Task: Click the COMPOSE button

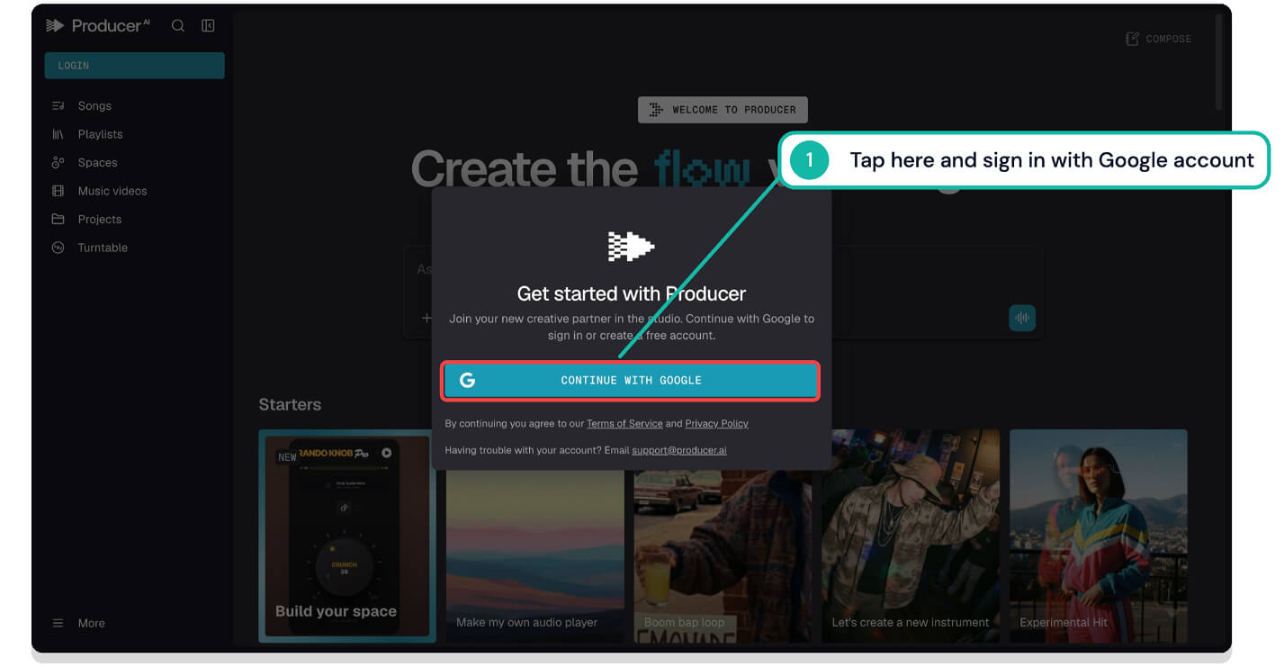Action: click(1159, 39)
